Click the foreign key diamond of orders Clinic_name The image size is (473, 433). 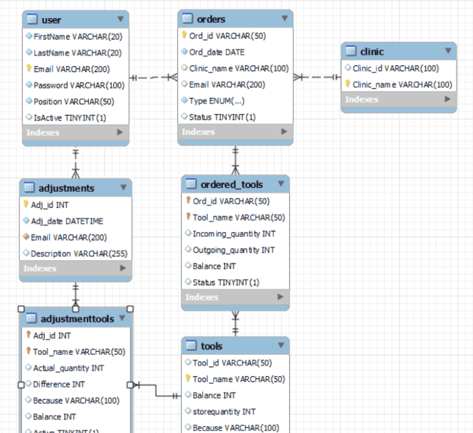point(184,68)
